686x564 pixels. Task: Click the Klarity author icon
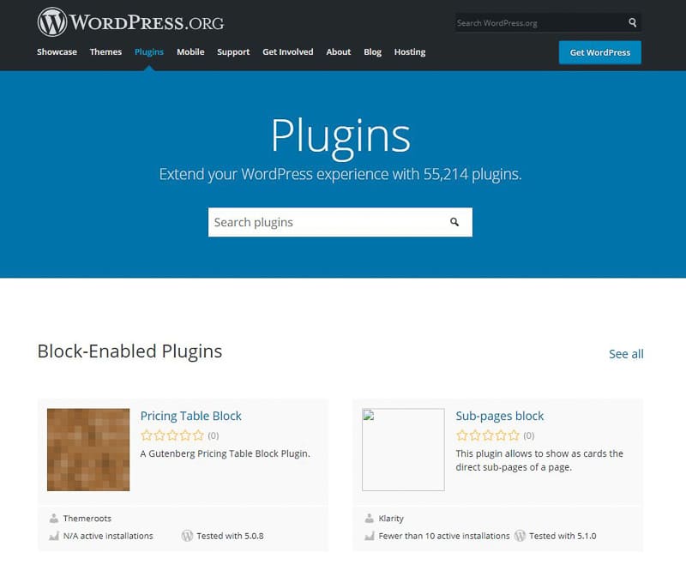[370, 519]
